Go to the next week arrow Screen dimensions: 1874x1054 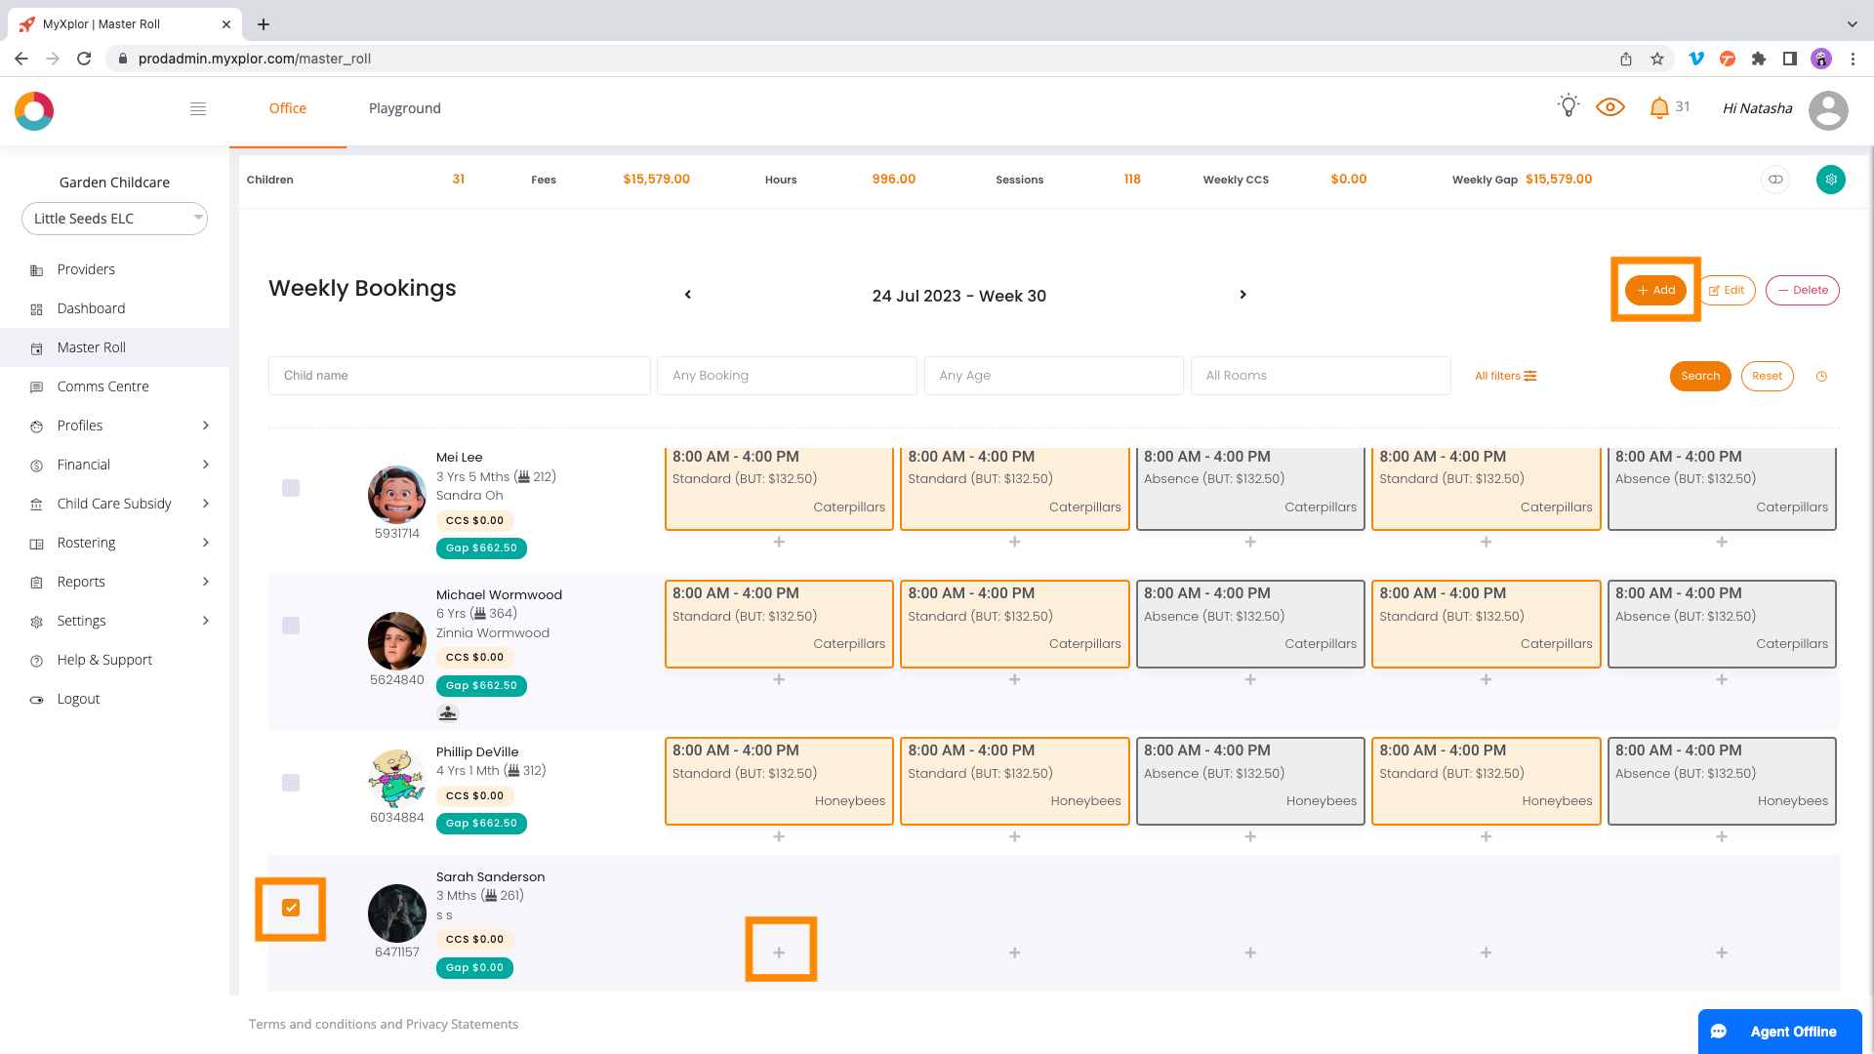[1243, 295]
